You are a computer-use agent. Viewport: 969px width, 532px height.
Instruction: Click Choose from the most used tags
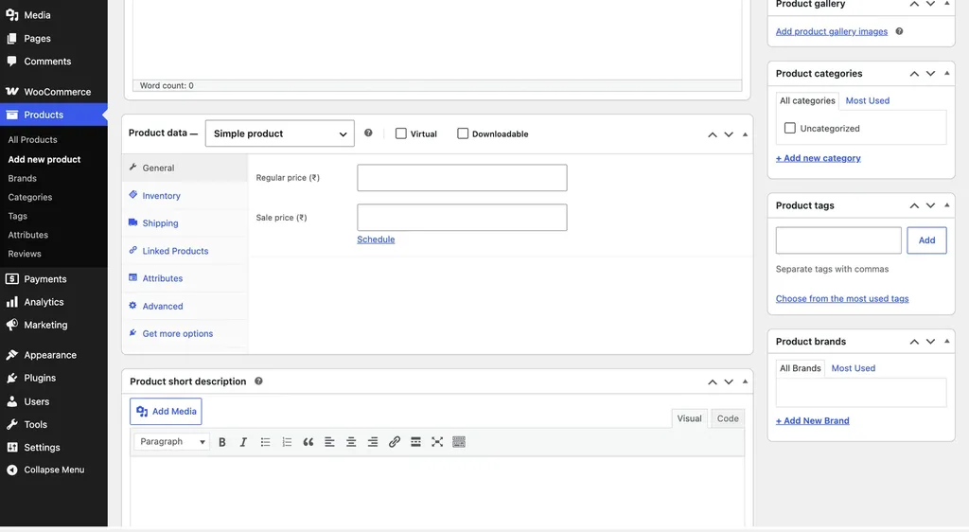point(842,299)
